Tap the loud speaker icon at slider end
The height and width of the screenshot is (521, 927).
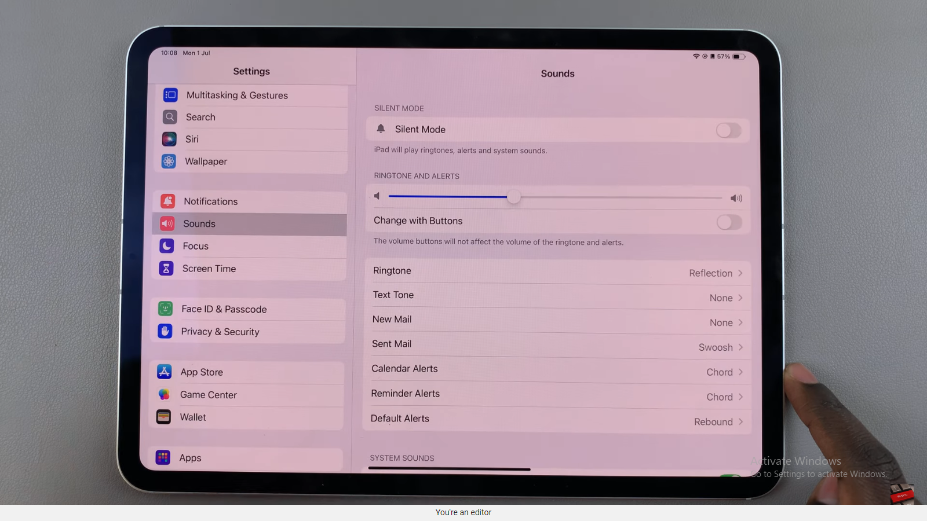pyautogui.click(x=736, y=199)
